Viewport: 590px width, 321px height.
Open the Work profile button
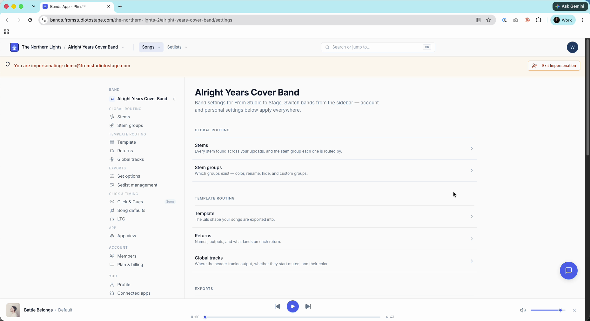(x=563, y=20)
